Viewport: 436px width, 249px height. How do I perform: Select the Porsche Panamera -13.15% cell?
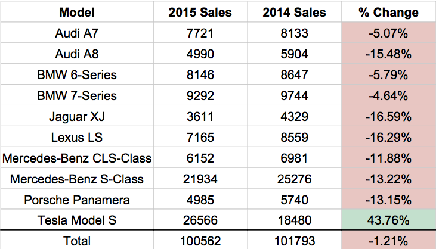click(389, 200)
